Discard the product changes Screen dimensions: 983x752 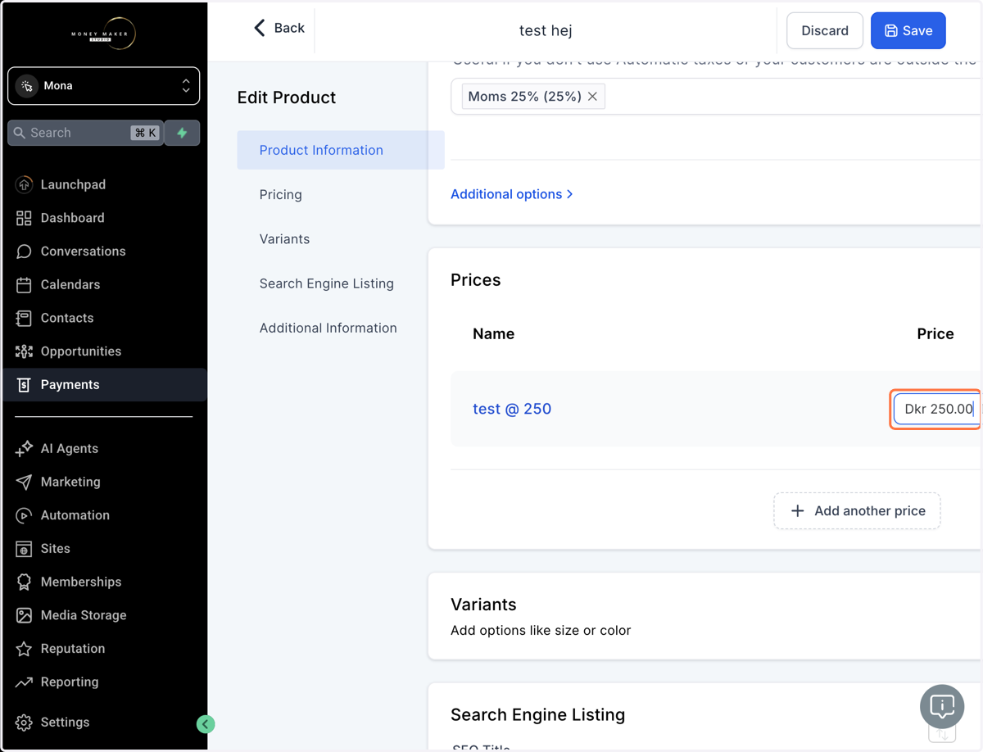(x=825, y=30)
